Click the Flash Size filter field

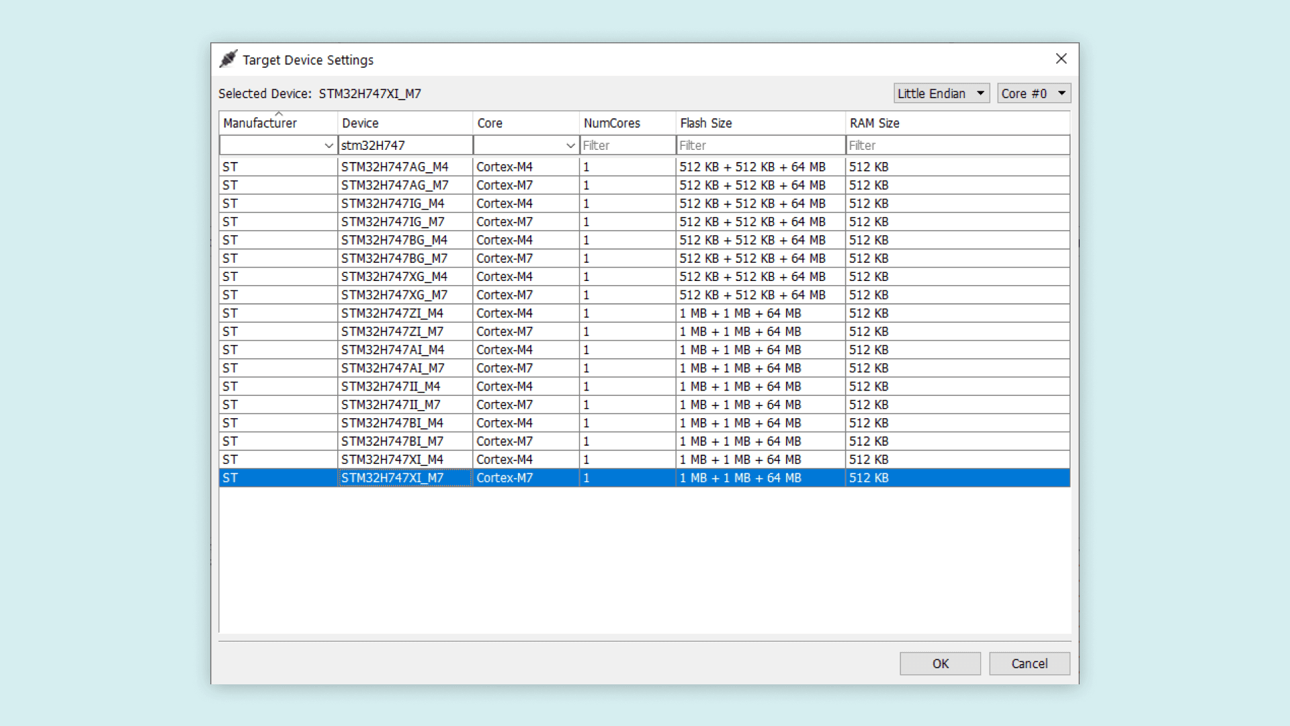[x=759, y=145]
